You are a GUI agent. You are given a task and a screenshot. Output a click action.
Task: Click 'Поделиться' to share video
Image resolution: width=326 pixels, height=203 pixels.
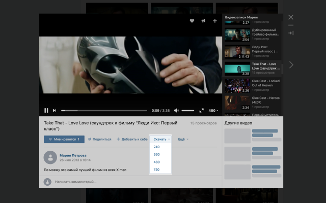[x=100, y=139]
